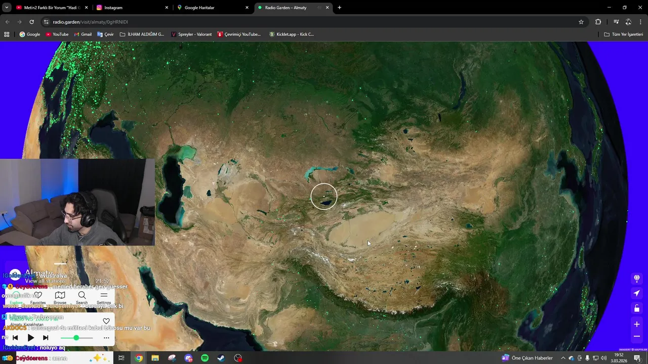Open the Explore section in Radio Garden

(16, 297)
